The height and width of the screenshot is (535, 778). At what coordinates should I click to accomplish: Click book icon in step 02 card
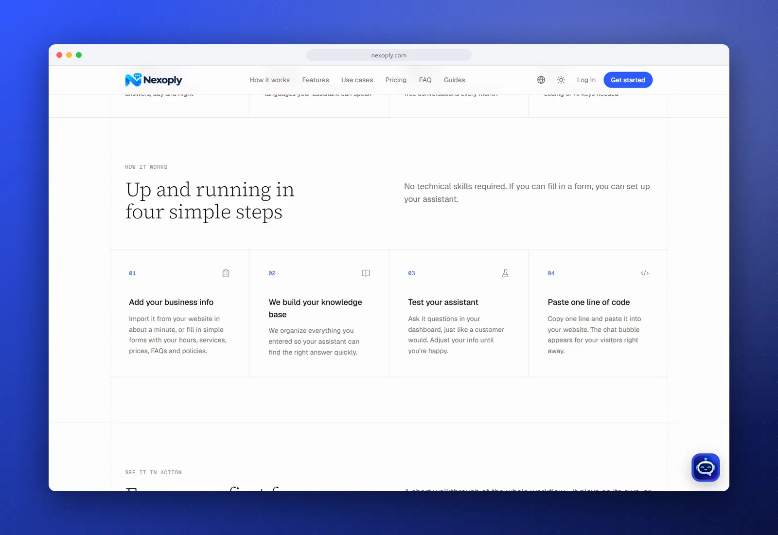point(366,273)
